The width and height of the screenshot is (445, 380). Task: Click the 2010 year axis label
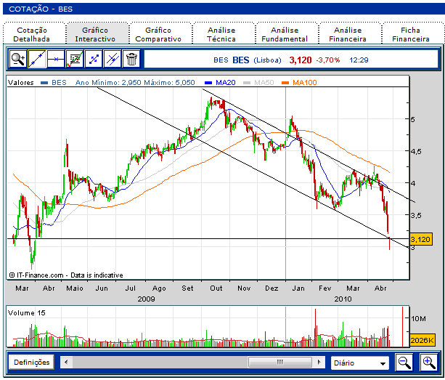343,299
